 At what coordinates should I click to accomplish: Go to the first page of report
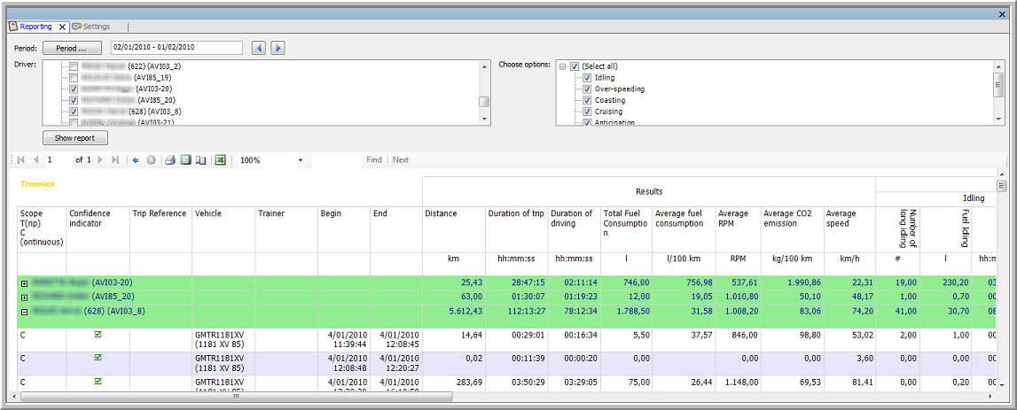click(21, 160)
